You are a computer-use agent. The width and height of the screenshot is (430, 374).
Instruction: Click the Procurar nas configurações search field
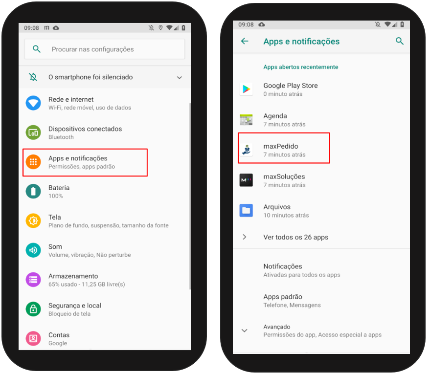pos(105,49)
